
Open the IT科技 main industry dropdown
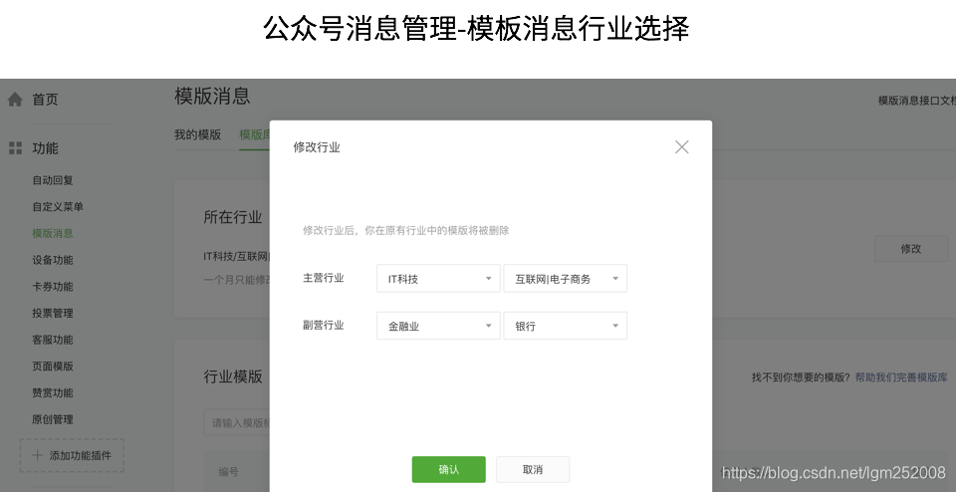(438, 279)
